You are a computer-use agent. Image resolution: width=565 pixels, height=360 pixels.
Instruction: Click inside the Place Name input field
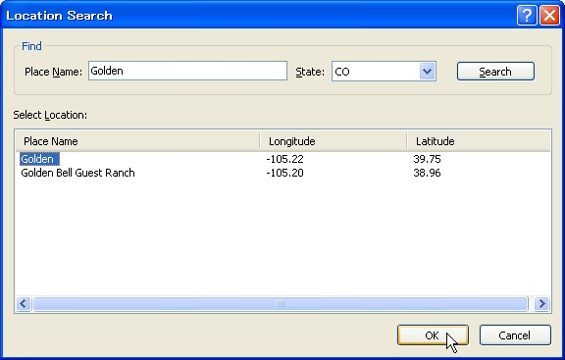(x=187, y=71)
